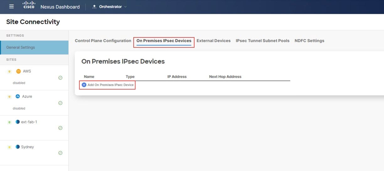Viewport: 384px width, 171px height.
Task: Open the IPsec Tunnel Subnet Pools tab
Action: [263, 41]
